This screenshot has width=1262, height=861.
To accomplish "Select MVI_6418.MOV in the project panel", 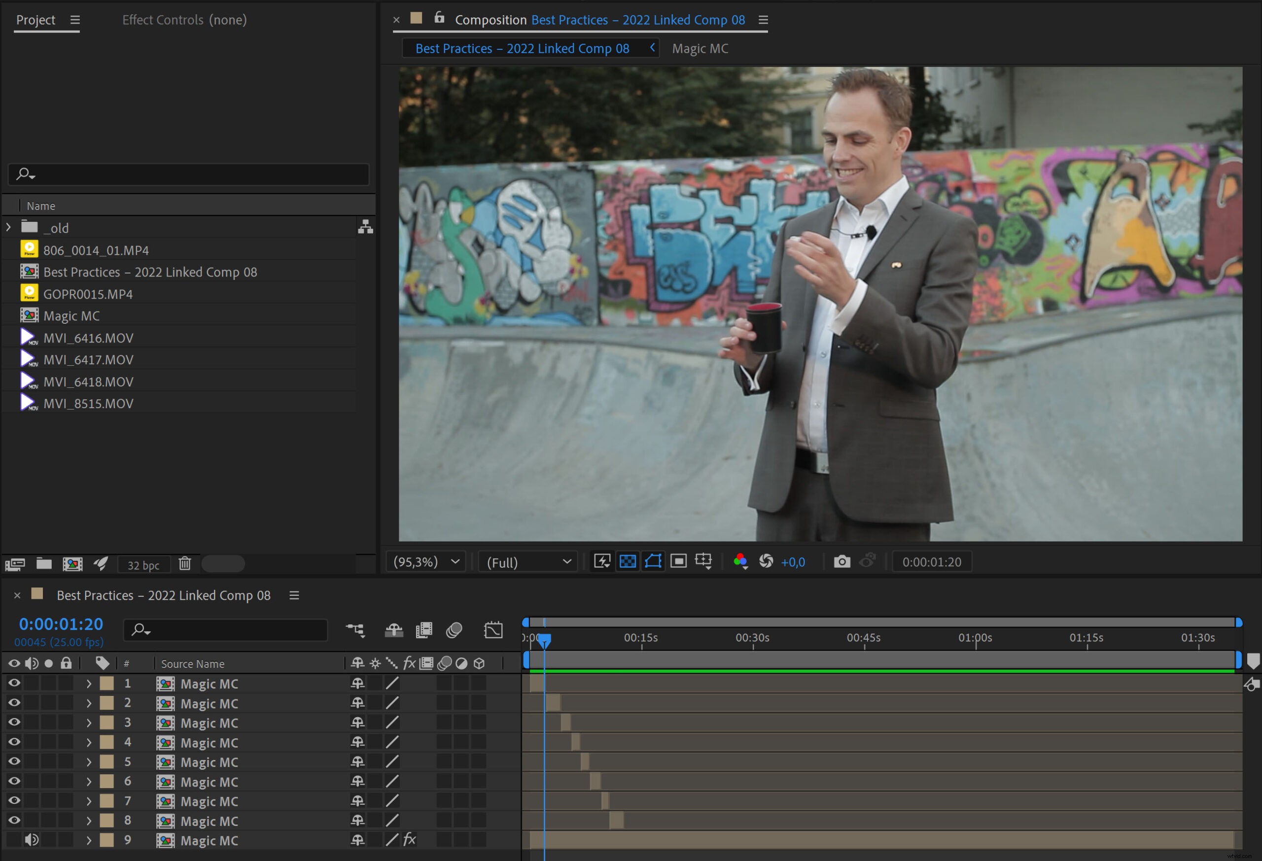I will (x=89, y=381).
